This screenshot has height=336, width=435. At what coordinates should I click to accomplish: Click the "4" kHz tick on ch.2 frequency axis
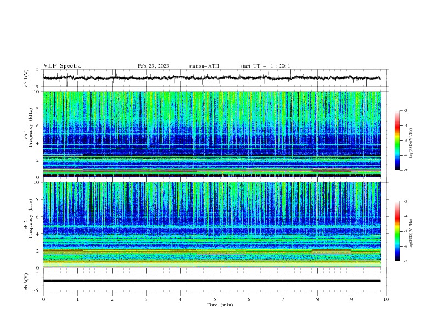38,234
